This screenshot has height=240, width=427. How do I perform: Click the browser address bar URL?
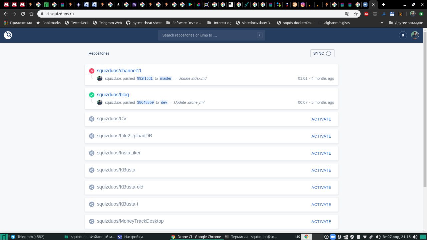pyautogui.click(x=60, y=14)
